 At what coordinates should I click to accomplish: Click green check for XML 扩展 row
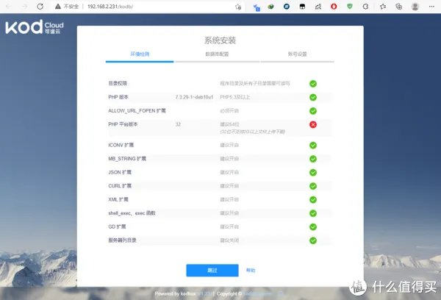tap(313, 199)
